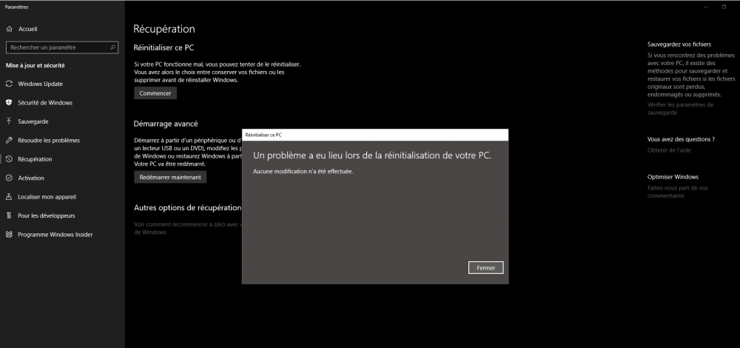The width and height of the screenshot is (740, 348).
Task: Click the Réinitialiser ce PC section heading
Action: (x=164, y=47)
